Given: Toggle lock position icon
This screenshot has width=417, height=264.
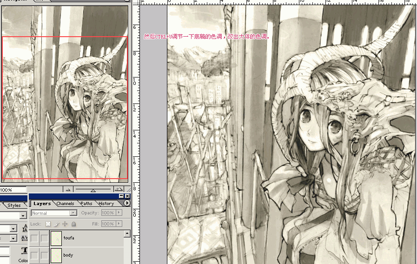Looking at the screenshot, I should (65, 224).
